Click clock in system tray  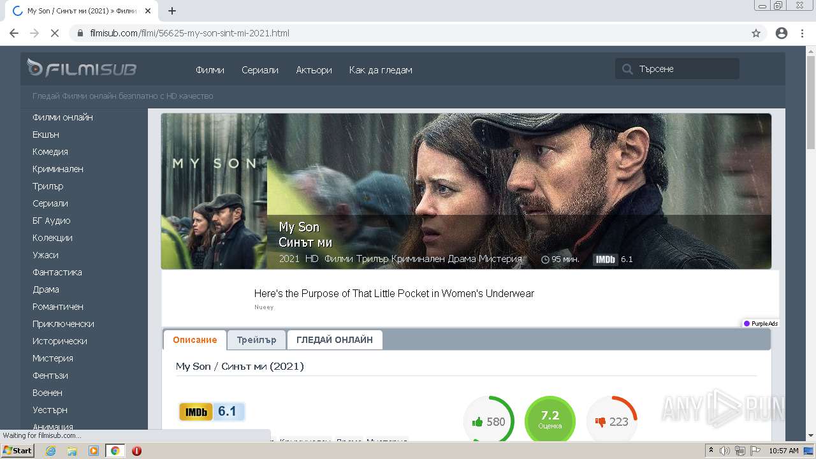click(x=783, y=451)
